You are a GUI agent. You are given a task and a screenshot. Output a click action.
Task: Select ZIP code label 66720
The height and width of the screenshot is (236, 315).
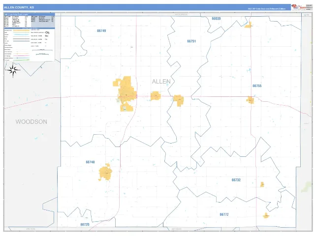coord(85,224)
